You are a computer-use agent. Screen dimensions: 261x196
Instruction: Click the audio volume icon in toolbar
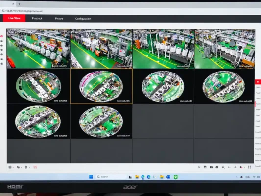click(241, 167)
